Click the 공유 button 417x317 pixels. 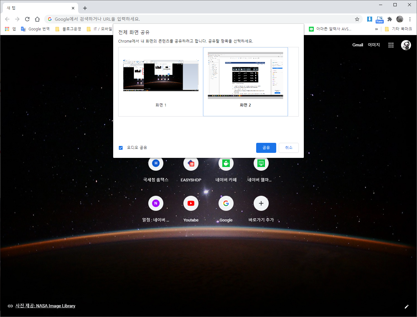[x=266, y=148]
